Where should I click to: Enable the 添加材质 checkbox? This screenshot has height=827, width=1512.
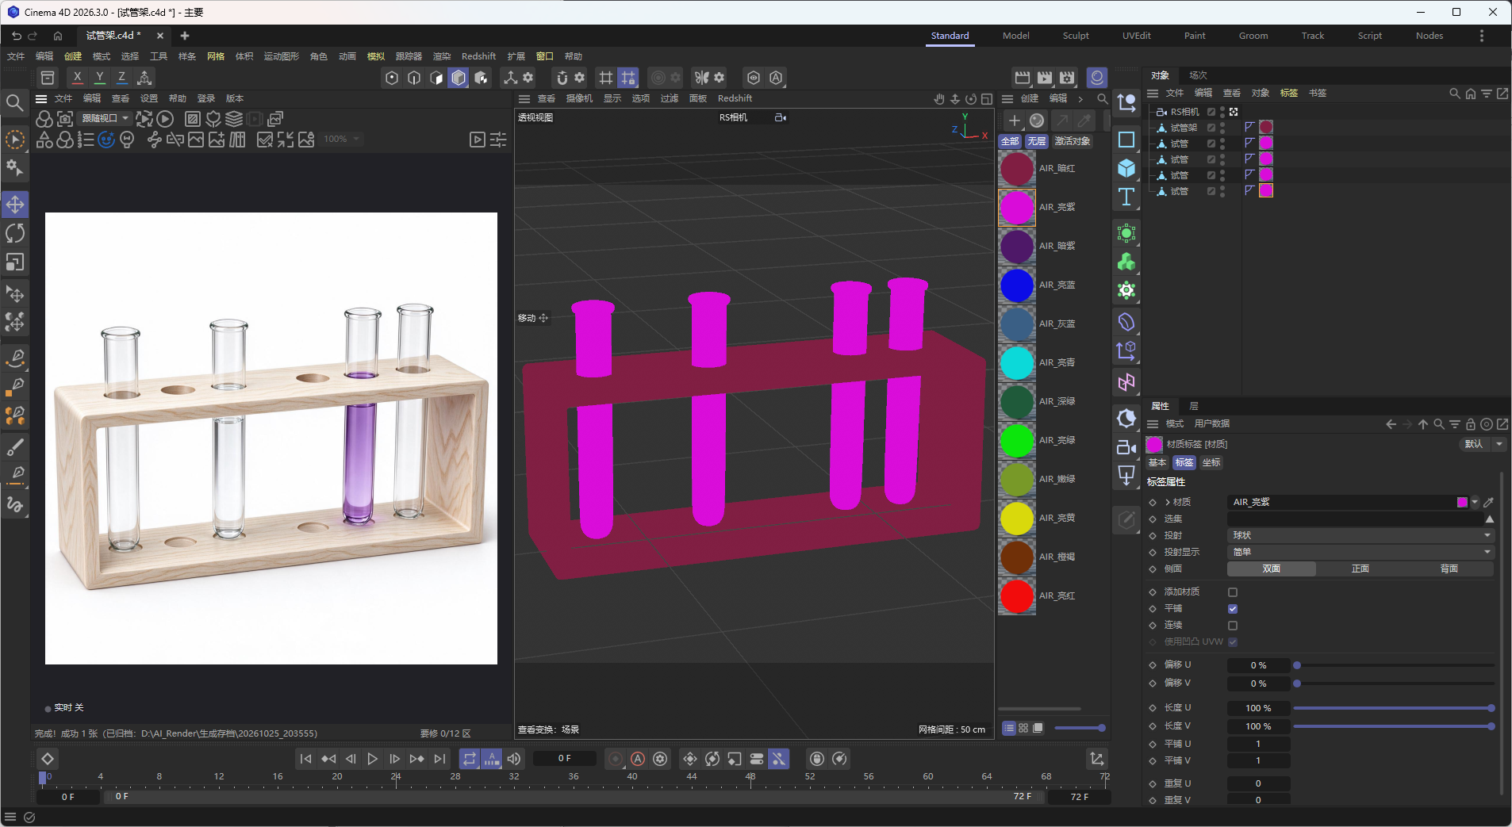(1233, 592)
